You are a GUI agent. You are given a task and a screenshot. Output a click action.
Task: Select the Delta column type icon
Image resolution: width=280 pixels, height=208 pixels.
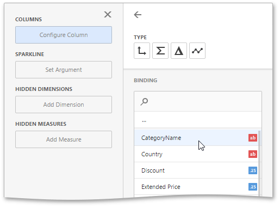point(179,51)
